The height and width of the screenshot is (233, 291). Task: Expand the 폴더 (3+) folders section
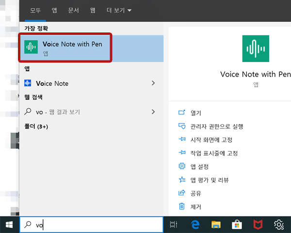click(36, 126)
